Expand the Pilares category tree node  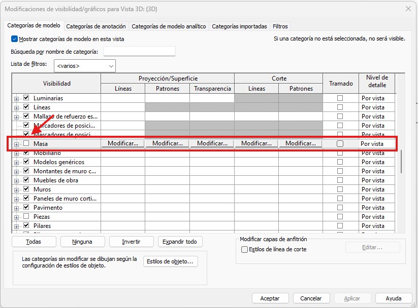17,226
